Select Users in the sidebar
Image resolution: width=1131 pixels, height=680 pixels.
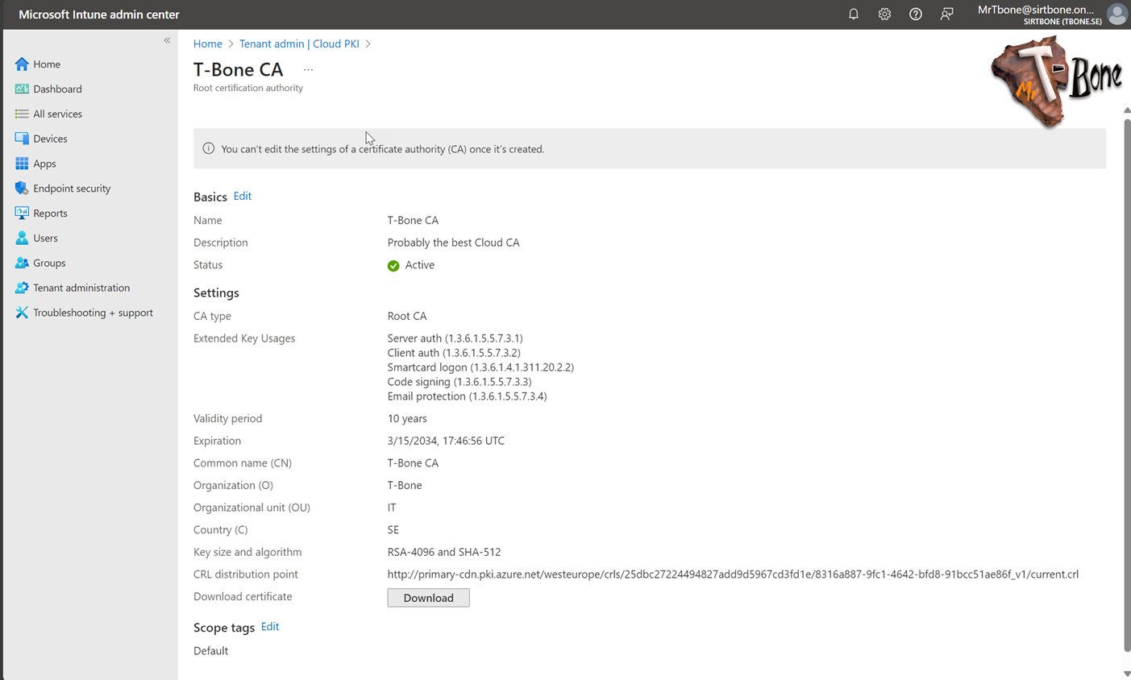point(47,238)
